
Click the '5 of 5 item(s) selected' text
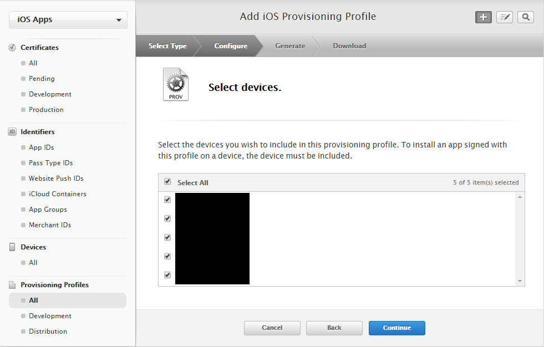[486, 182]
